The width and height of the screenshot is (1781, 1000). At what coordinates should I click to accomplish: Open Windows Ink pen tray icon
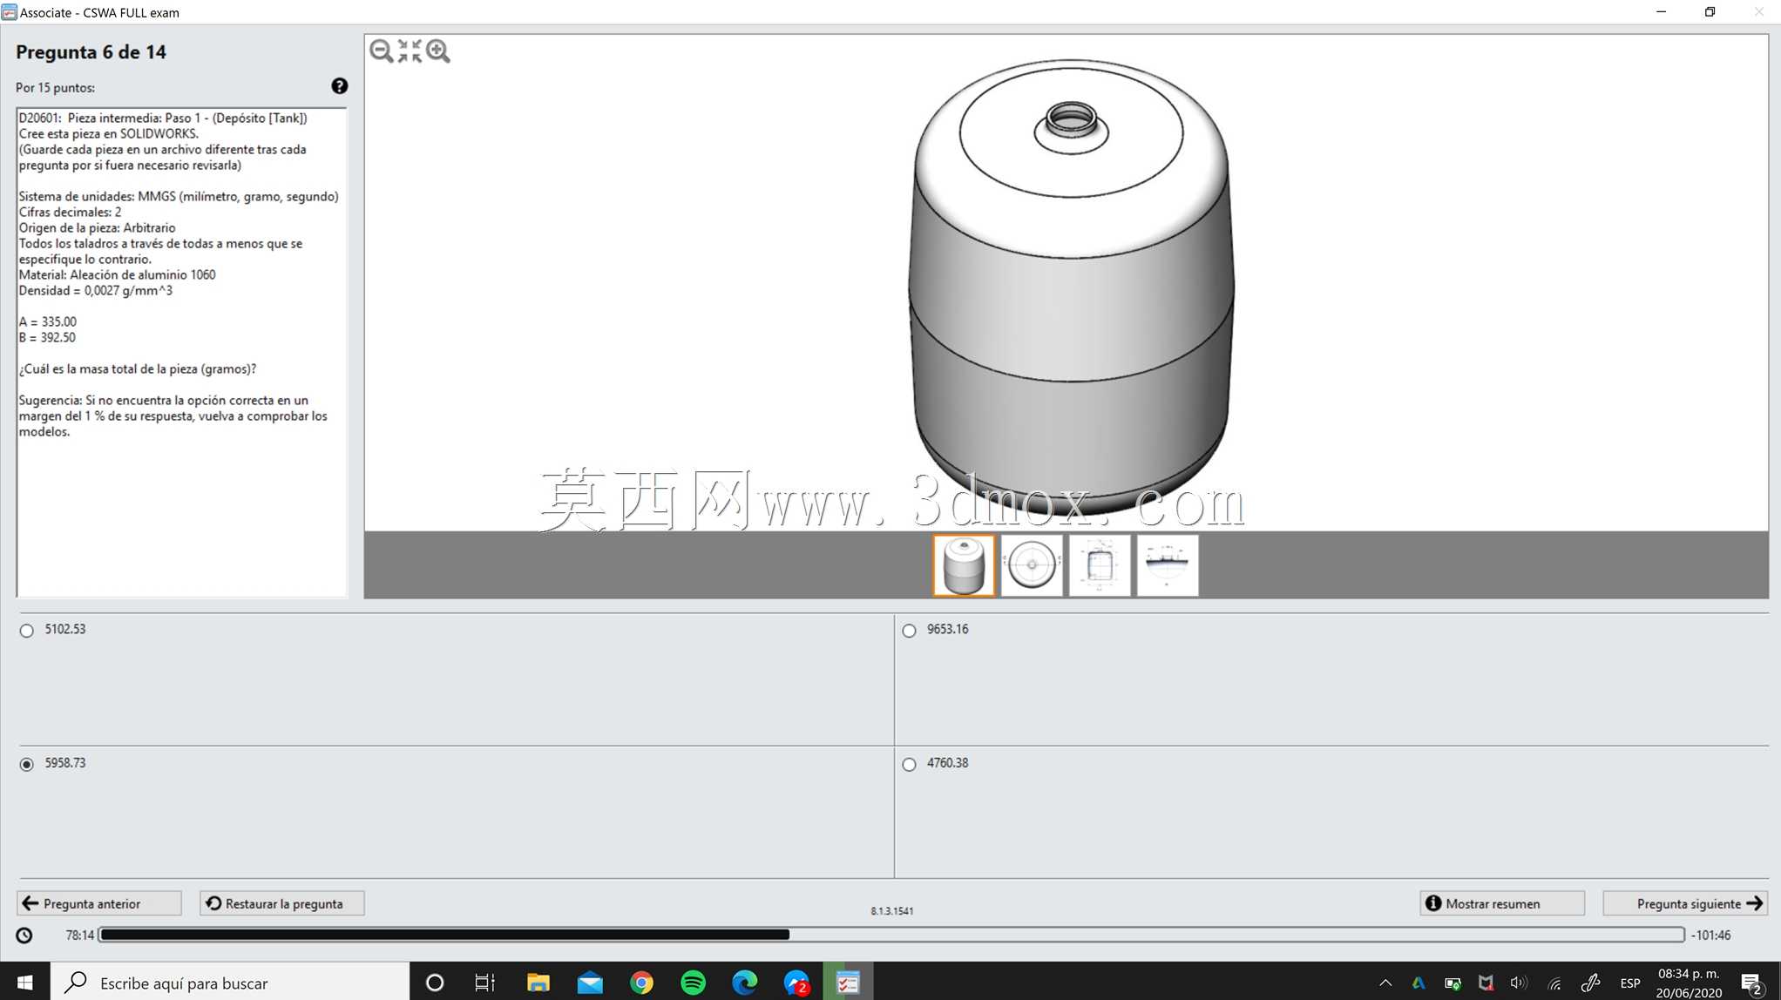pos(1590,983)
